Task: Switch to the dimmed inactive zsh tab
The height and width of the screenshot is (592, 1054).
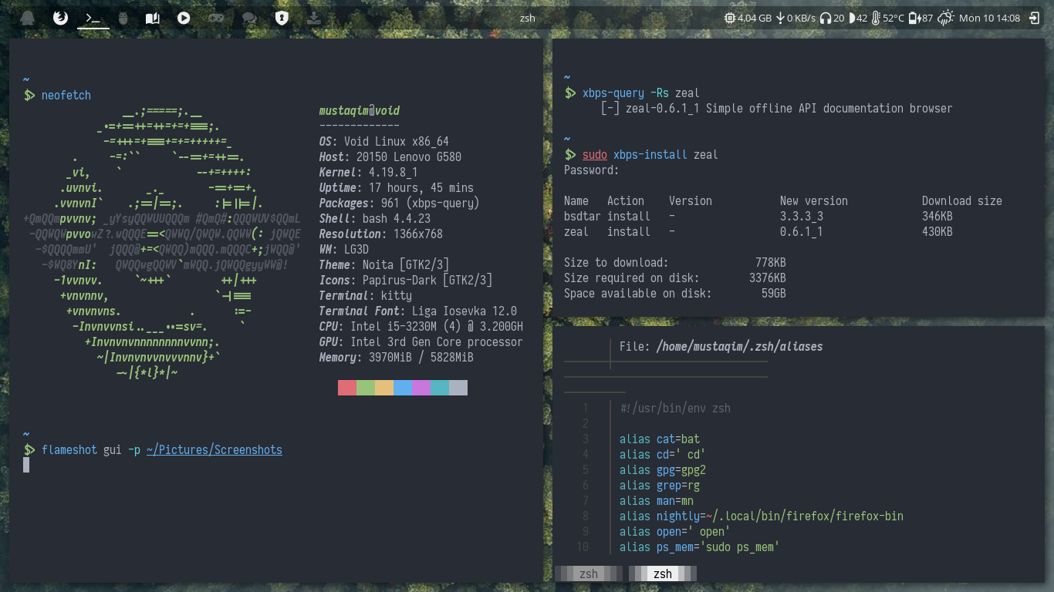Action: pyautogui.click(x=589, y=573)
